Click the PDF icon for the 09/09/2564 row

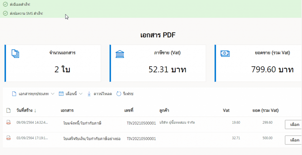(x=9, y=122)
